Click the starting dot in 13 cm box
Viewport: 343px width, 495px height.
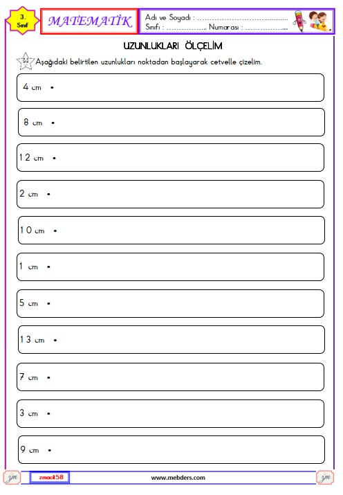tap(55, 341)
